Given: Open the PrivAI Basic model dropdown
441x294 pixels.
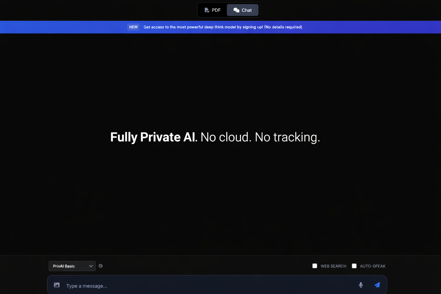Looking at the screenshot, I should [72, 266].
